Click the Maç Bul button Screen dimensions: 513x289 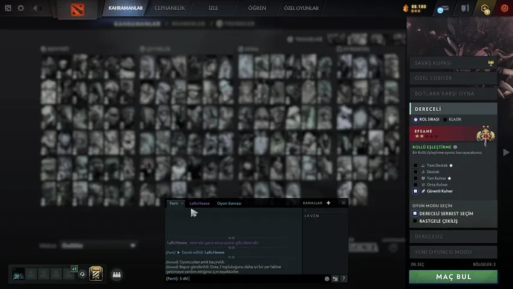(x=453, y=277)
